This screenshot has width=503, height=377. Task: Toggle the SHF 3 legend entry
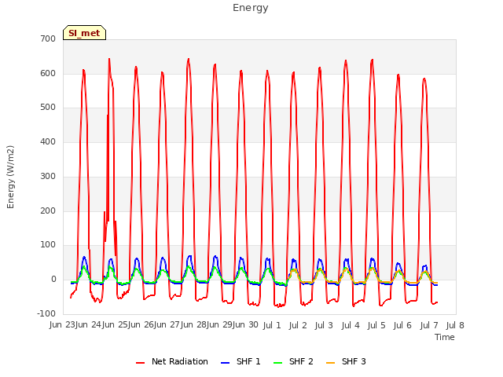(346, 361)
